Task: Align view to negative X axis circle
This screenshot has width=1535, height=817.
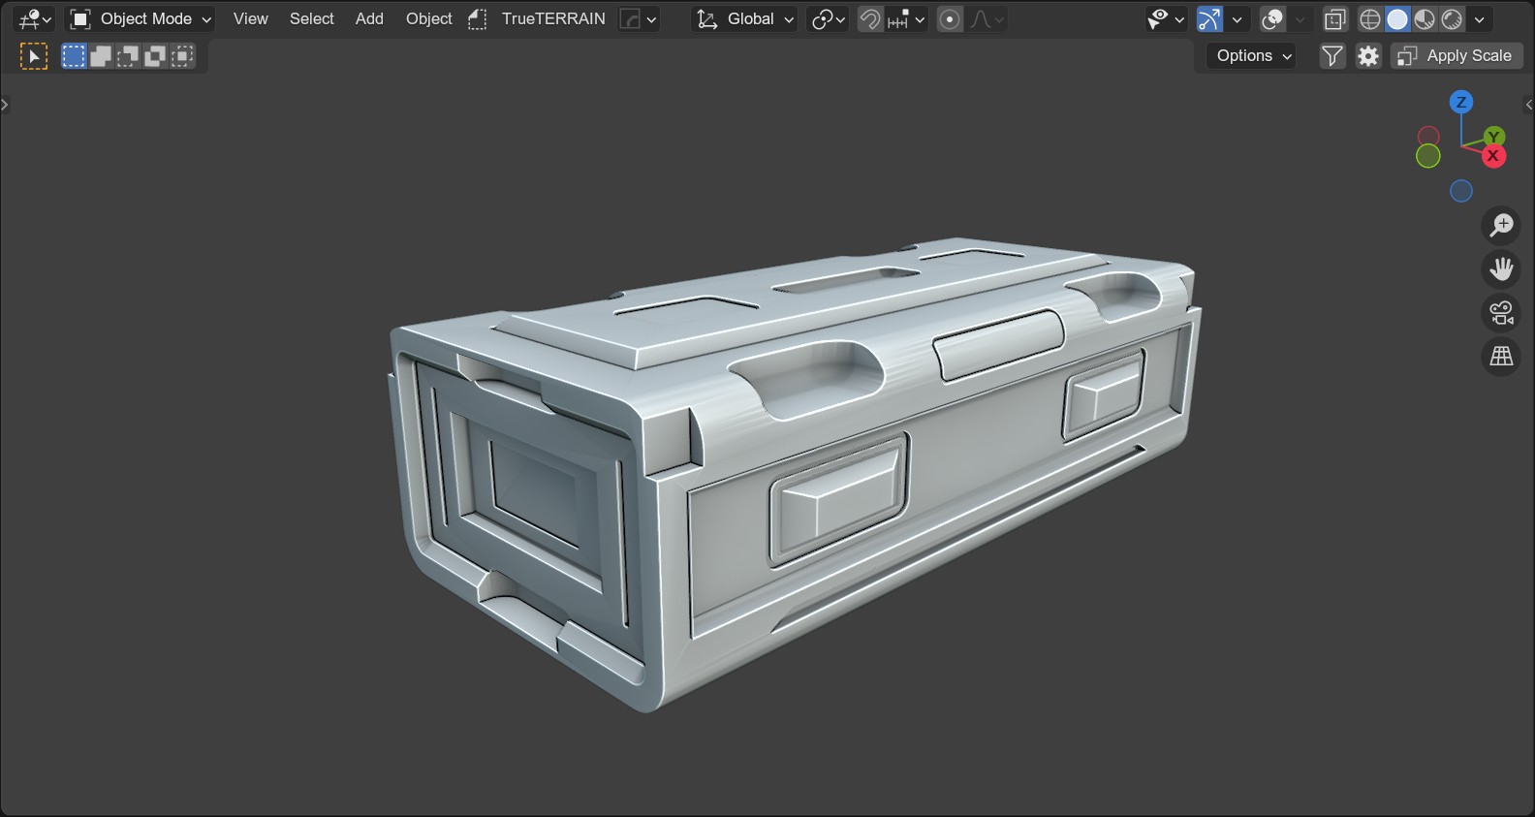Action: 1428,137
